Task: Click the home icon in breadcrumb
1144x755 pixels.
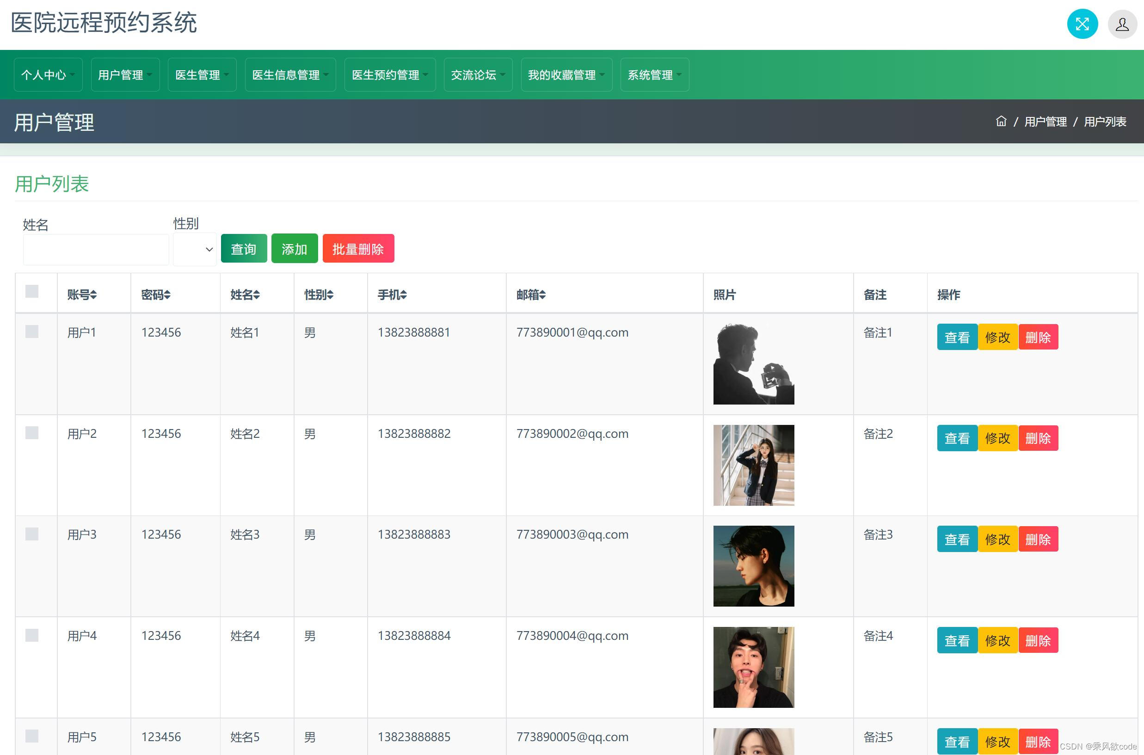Action: [1001, 121]
